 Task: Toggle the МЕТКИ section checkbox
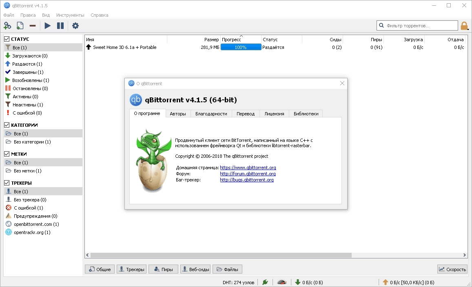[x=7, y=154]
